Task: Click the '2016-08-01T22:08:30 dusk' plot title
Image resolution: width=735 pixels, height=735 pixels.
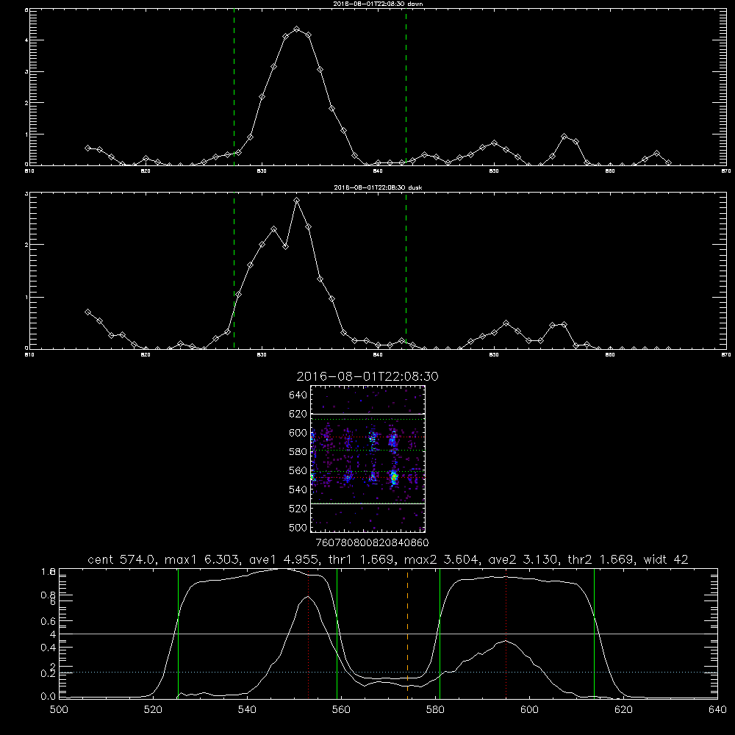Action: (378, 187)
